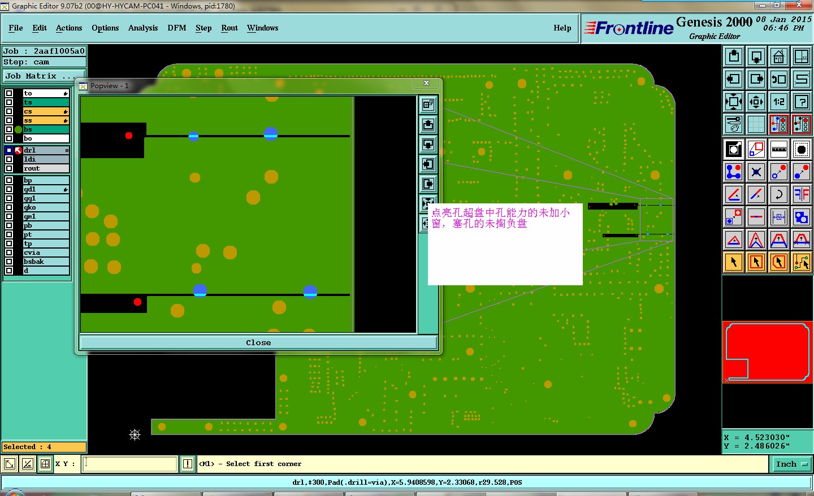Viewport: 814px width, 496px height.
Task: Click the previous view undo-zoom icon
Action: [779, 79]
